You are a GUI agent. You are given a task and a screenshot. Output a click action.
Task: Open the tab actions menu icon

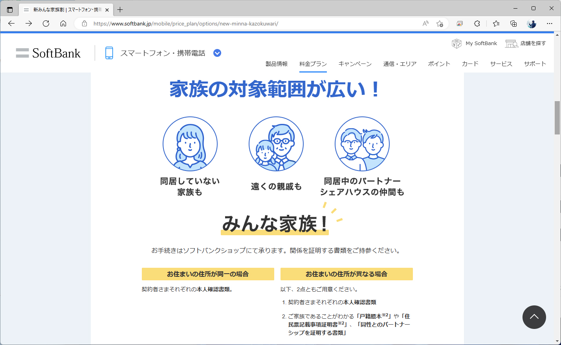[9, 9]
